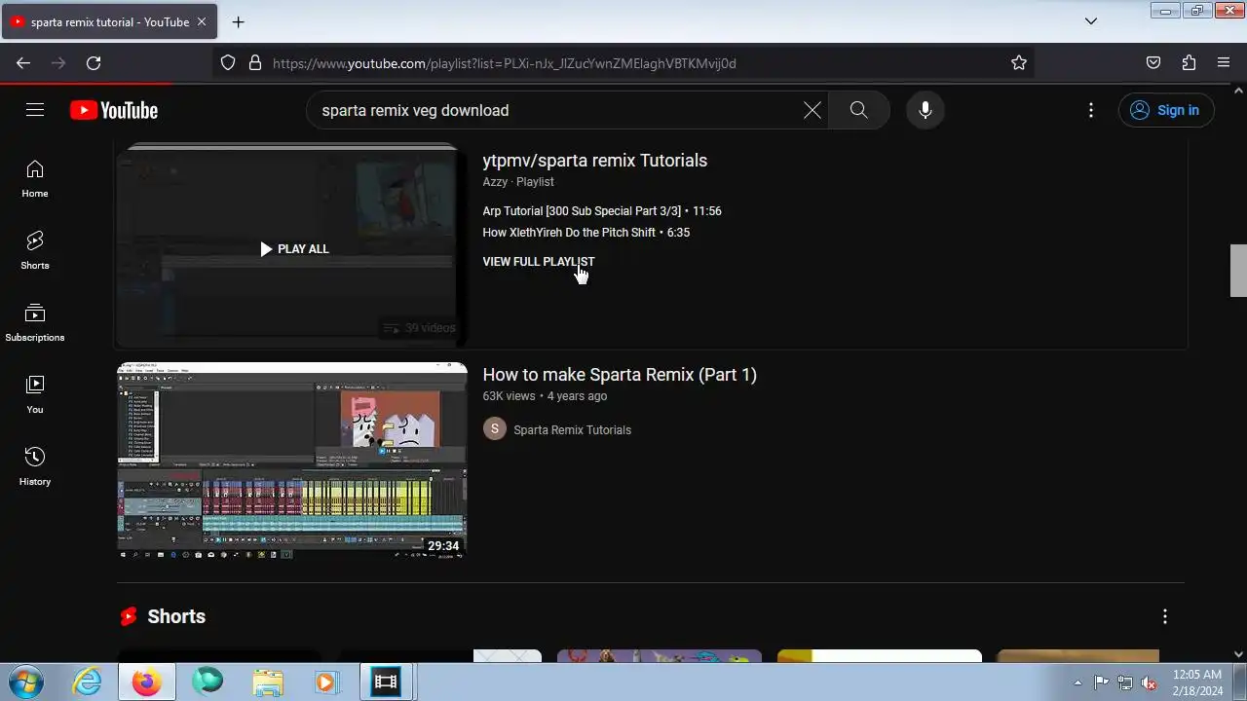The height and width of the screenshot is (701, 1247).
Task: Launch Internet Explorer from the taskbar
Action: (87, 683)
